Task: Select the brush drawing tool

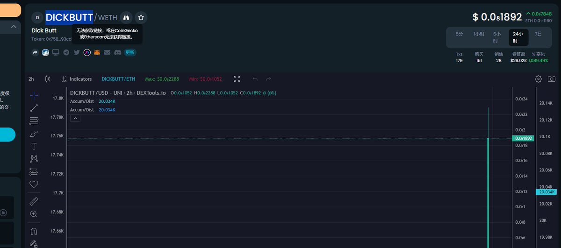Action: (34, 134)
